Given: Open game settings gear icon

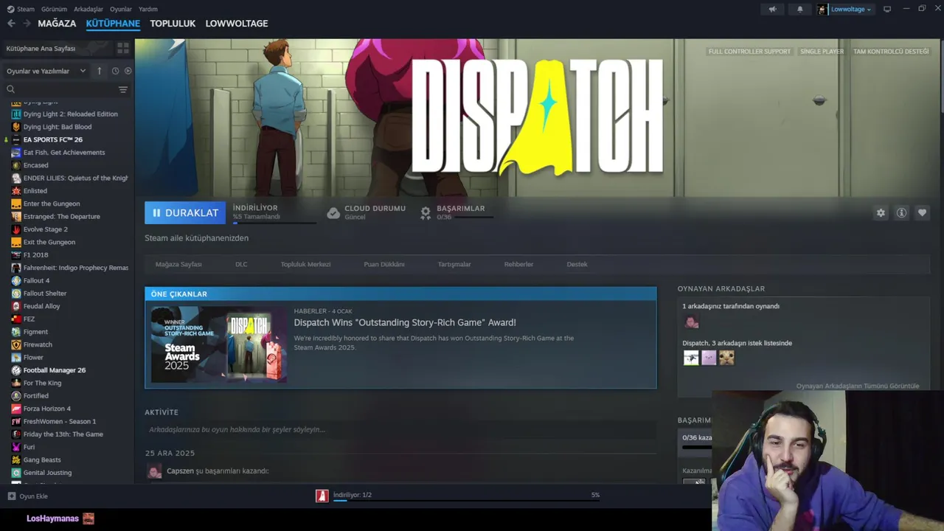Looking at the screenshot, I should [881, 212].
